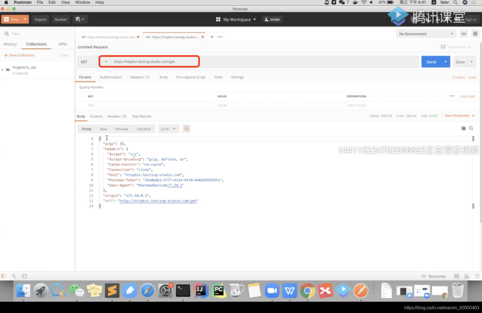Open the Settings tab

click(237, 77)
